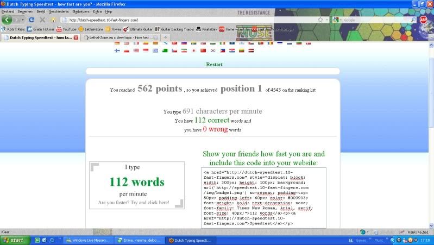Click the Dutch Typing Speedt... taskbar button
Viewport: 434px width, 245px height.
coord(191,240)
